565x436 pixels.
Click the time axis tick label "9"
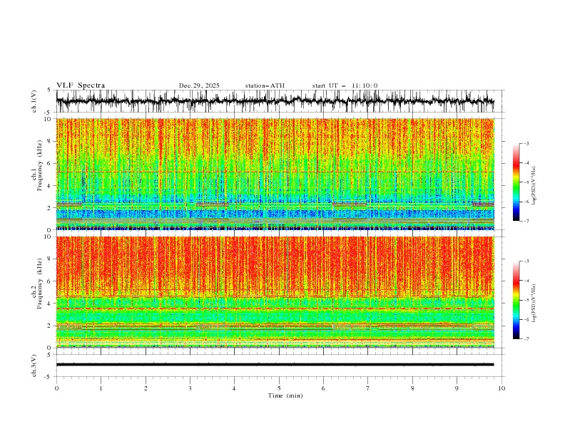coord(457,388)
